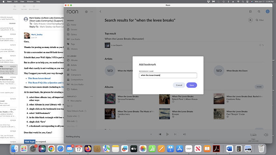276x155 pixels.
Task: Open Filter on search results
Action: [x=260, y=20]
